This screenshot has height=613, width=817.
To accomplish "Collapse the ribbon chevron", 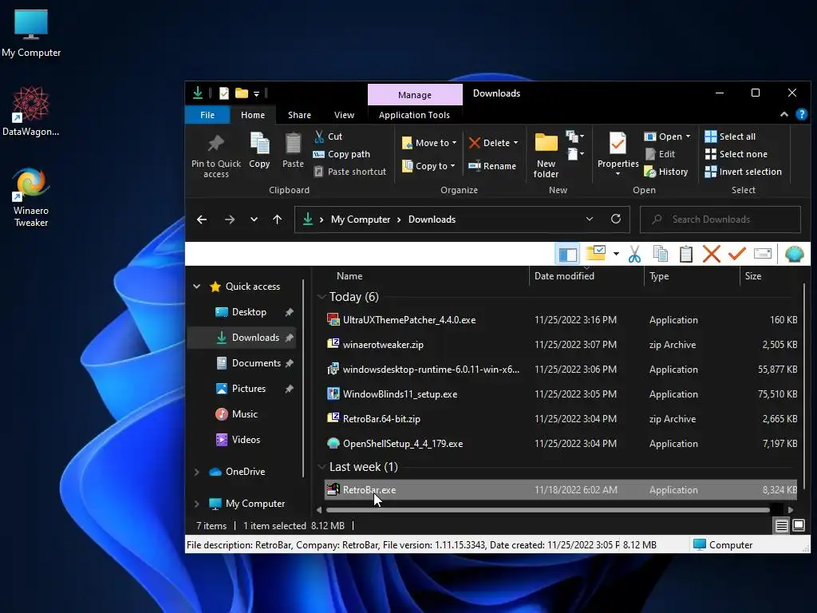I will click(783, 115).
